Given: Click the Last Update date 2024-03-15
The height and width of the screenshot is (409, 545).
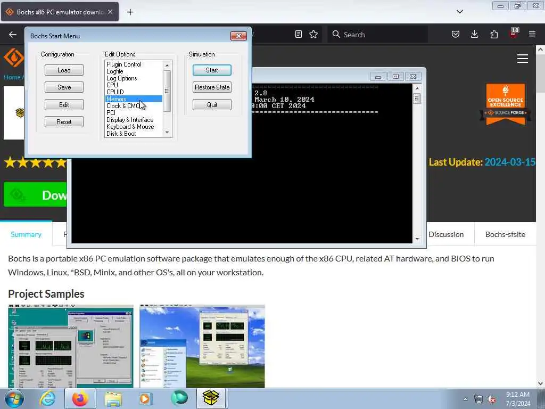Looking at the screenshot, I should (509, 162).
